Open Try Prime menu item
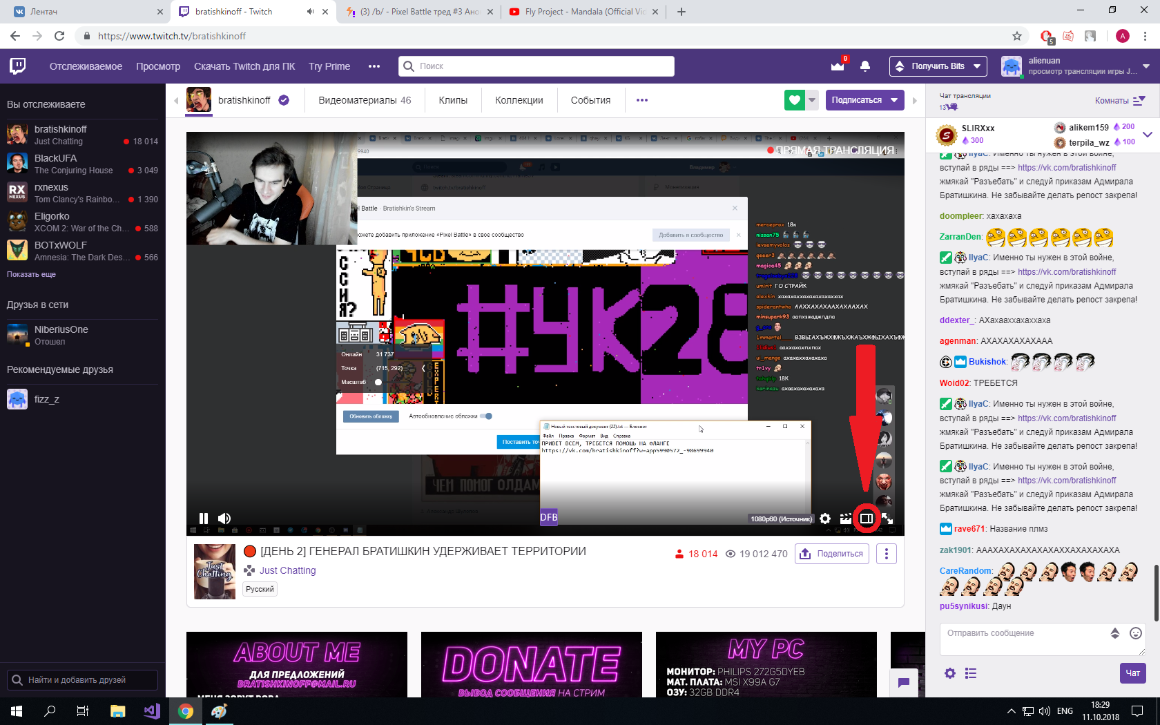Screen dimensions: 1160x725 coord(329,66)
